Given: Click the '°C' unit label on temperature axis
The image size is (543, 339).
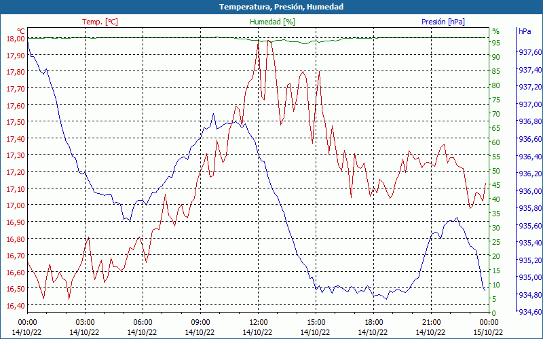Looking at the screenshot, I should coord(21,31).
